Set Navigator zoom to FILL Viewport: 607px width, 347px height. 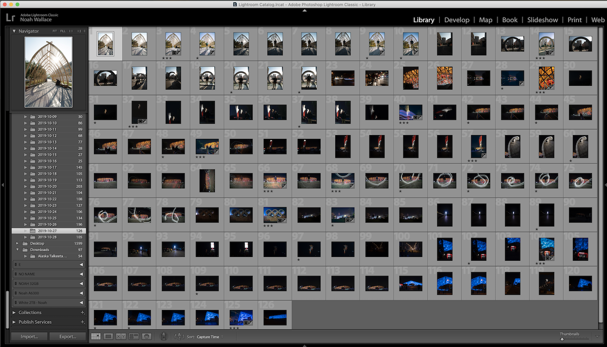pos(63,31)
